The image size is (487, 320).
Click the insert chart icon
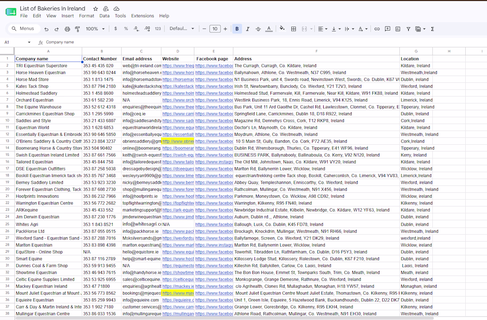point(398,29)
